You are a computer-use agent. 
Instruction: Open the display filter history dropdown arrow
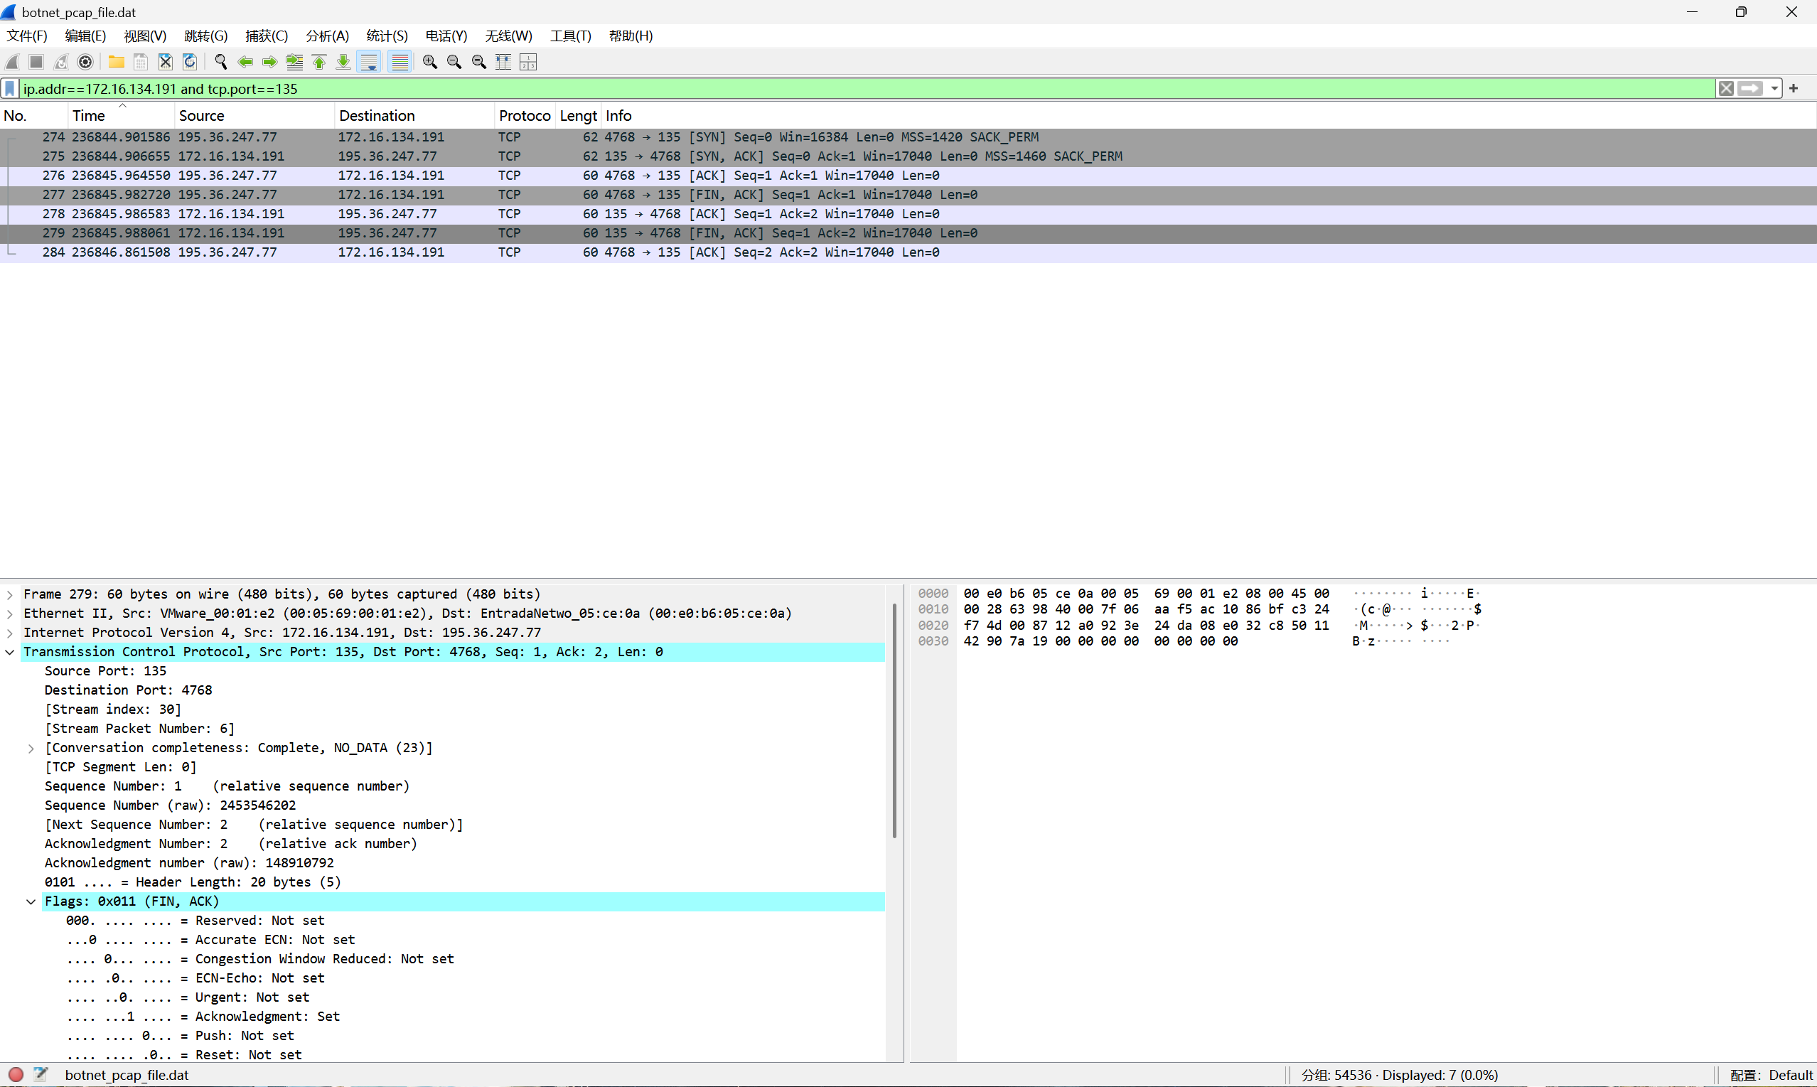1774,89
